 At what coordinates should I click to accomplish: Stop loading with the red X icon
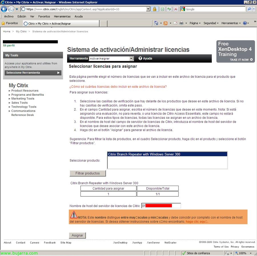point(176,9)
